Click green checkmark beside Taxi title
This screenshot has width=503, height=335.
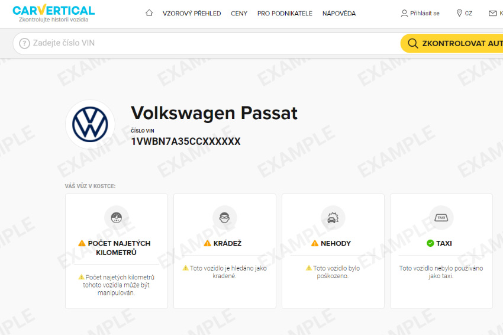(430, 243)
